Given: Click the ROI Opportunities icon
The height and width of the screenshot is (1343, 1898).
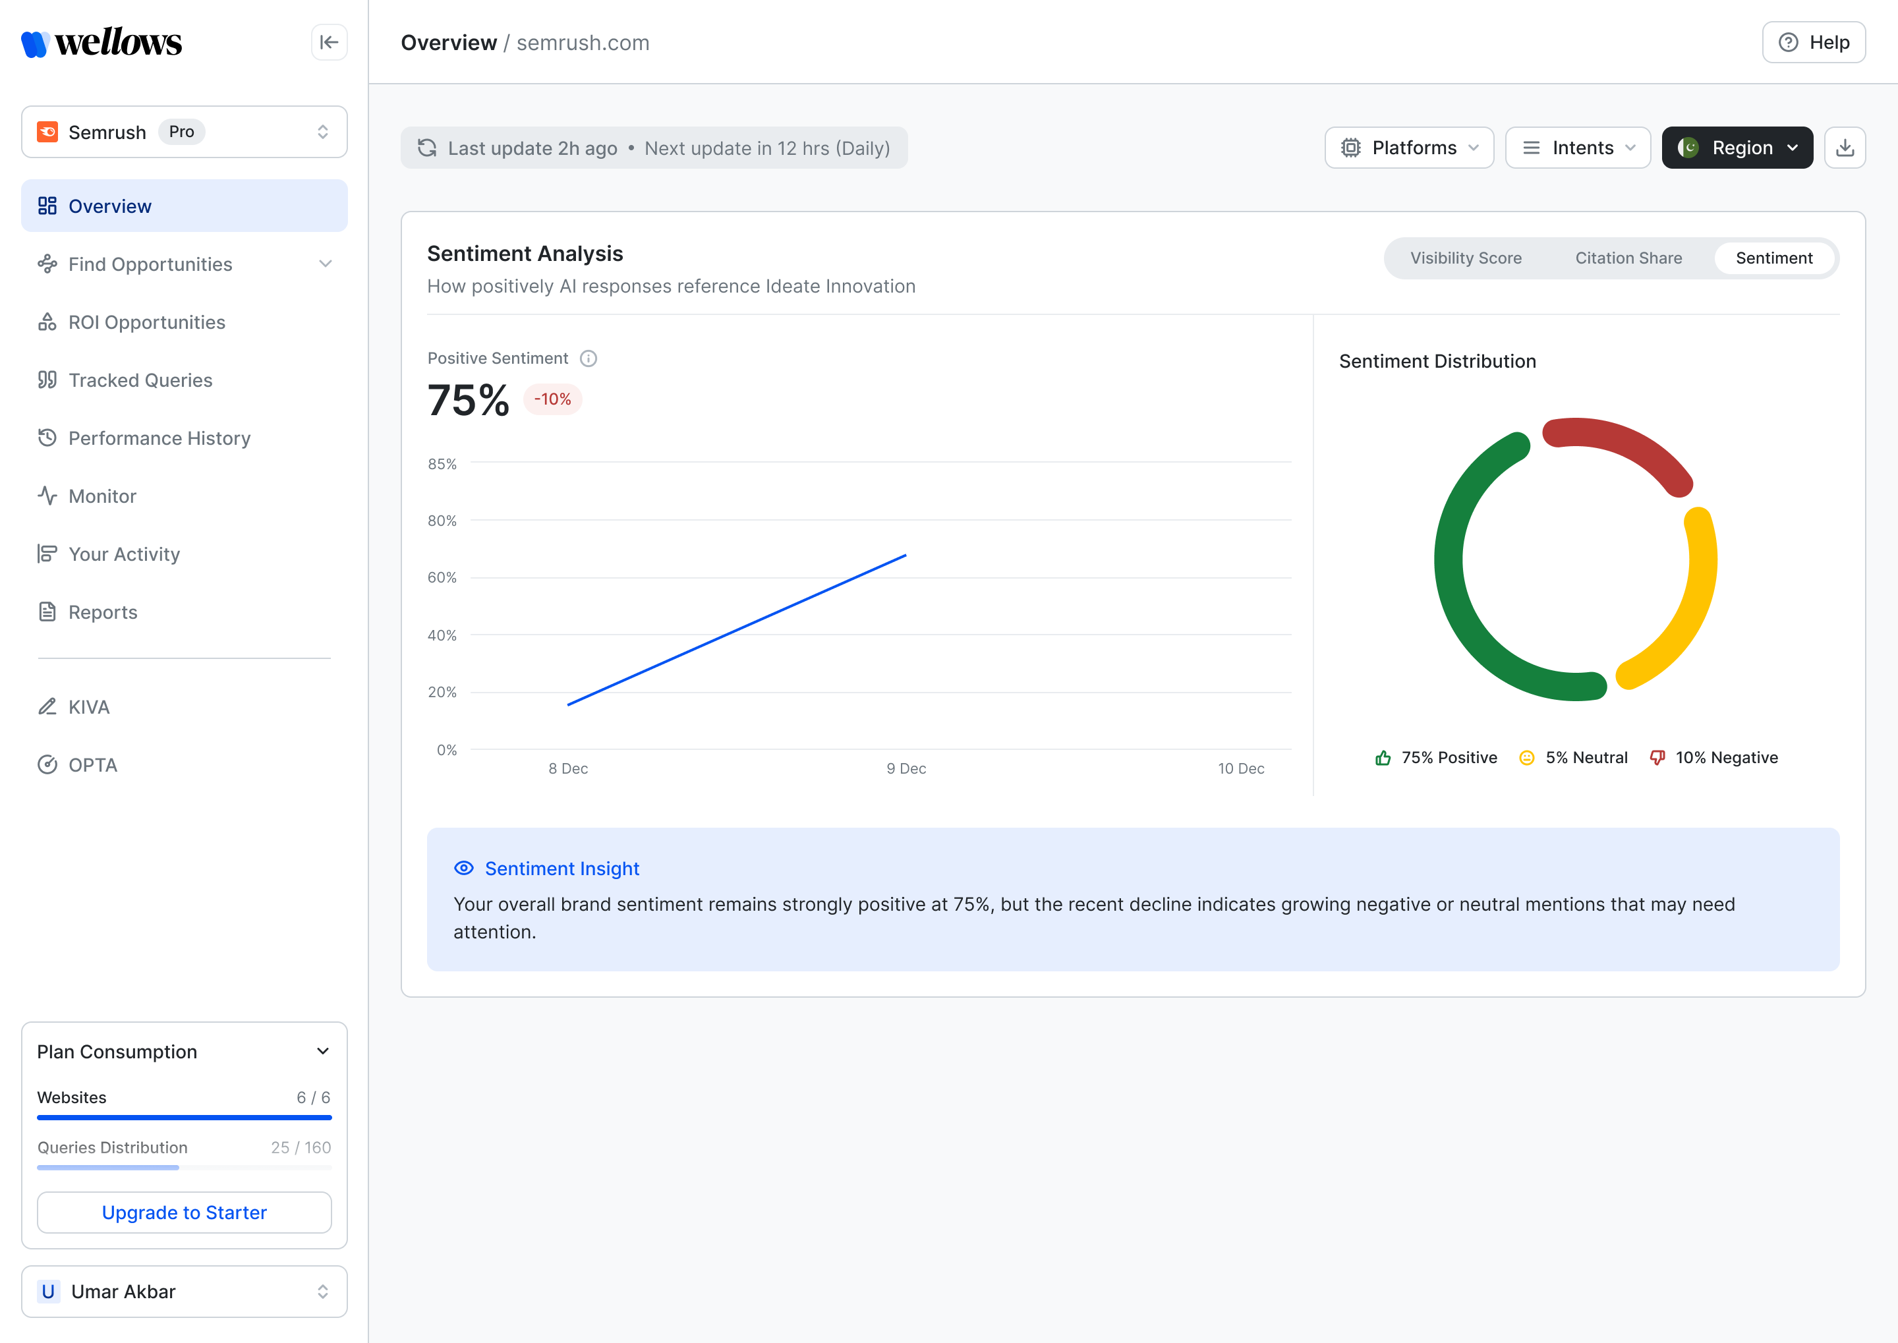Looking at the screenshot, I should click(47, 322).
